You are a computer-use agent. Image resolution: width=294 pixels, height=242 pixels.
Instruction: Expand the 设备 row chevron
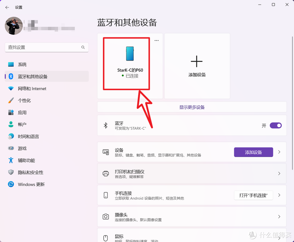coord(279,152)
